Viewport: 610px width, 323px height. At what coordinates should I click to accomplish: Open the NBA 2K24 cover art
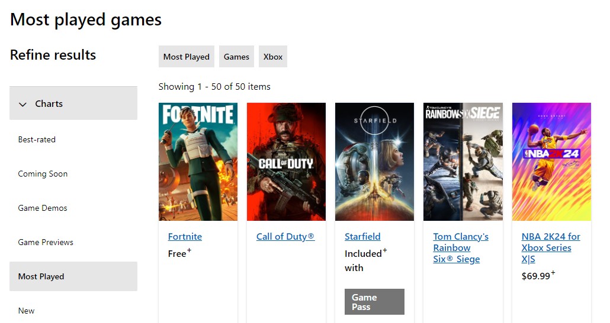pyautogui.click(x=551, y=162)
